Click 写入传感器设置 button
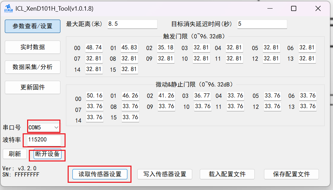 coord(164,174)
